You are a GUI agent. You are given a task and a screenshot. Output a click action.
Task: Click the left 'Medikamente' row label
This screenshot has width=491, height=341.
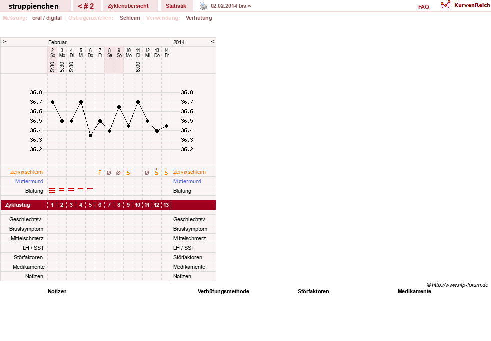(29, 267)
